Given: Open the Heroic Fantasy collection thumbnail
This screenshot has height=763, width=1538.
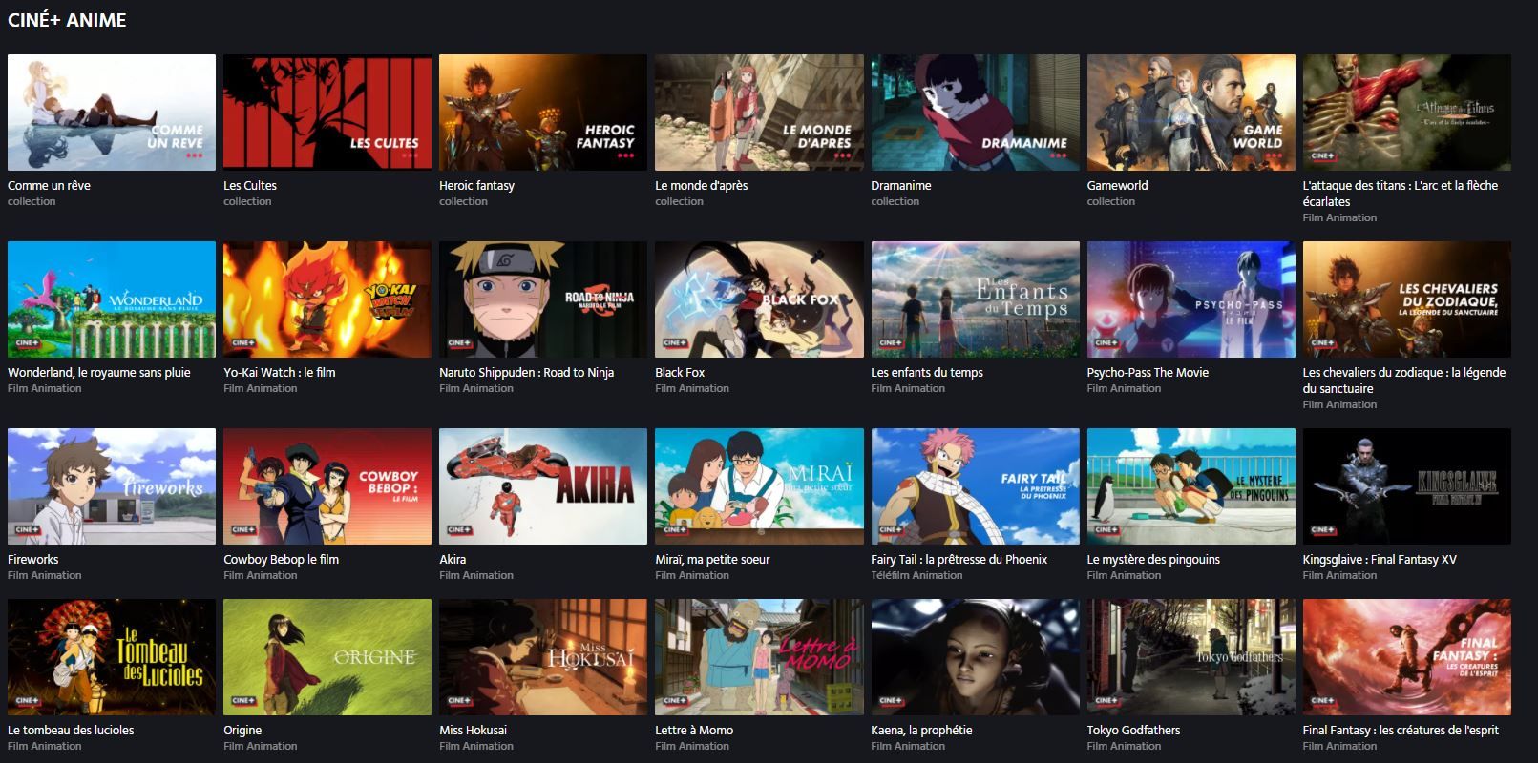Looking at the screenshot, I should [x=543, y=113].
